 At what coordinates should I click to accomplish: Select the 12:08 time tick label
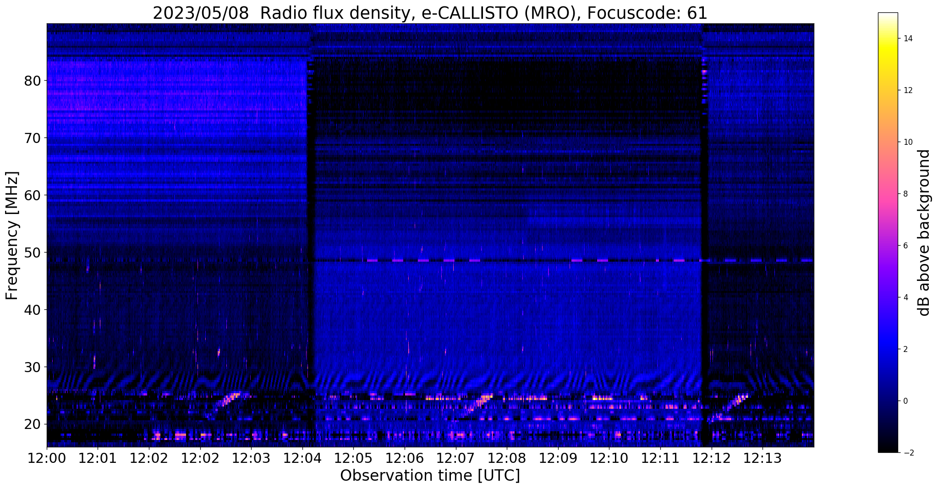pyautogui.click(x=507, y=458)
